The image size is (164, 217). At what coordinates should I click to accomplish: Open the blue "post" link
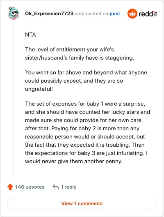pyautogui.click(x=115, y=14)
